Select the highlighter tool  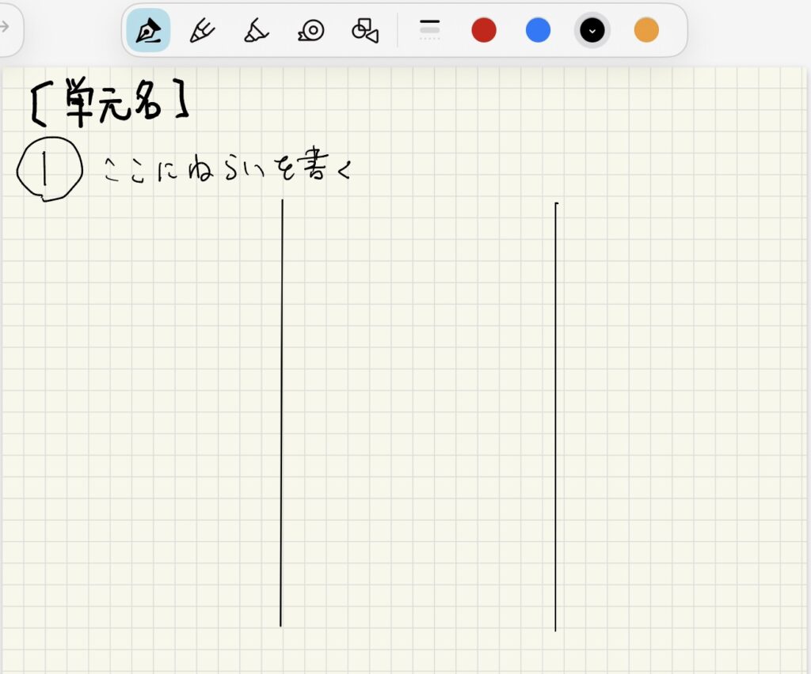click(256, 31)
